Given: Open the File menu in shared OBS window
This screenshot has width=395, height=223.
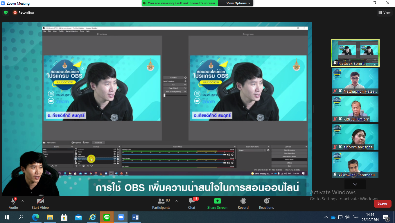Looking at the screenshot, I should pyautogui.click(x=45, y=31).
